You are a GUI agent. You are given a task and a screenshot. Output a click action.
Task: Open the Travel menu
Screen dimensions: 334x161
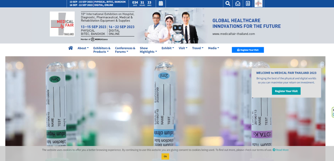point(197,48)
